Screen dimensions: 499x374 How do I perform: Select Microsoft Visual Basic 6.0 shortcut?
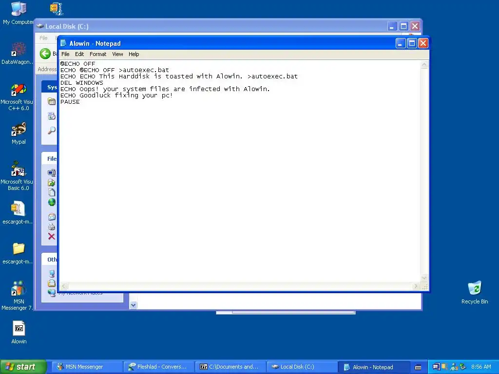(x=18, y=176)
